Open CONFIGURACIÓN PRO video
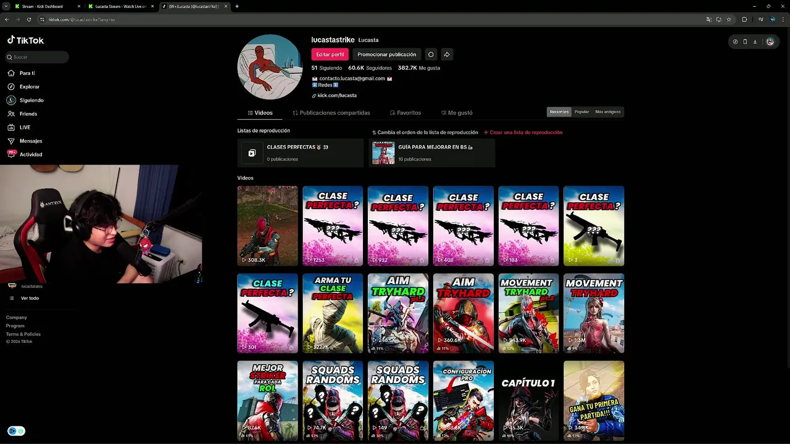Screen dimensions: 790x444 [x=464, y=401]
